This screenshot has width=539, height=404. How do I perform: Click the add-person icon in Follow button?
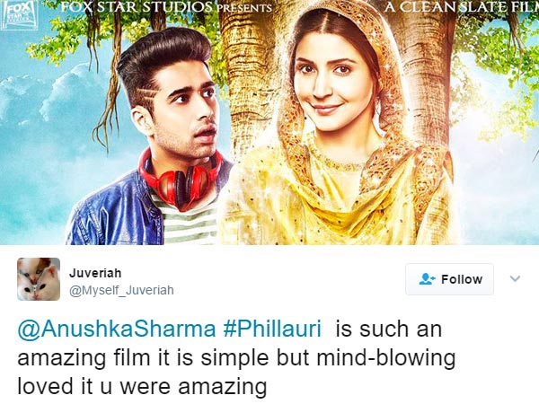(x=427, y=279)
